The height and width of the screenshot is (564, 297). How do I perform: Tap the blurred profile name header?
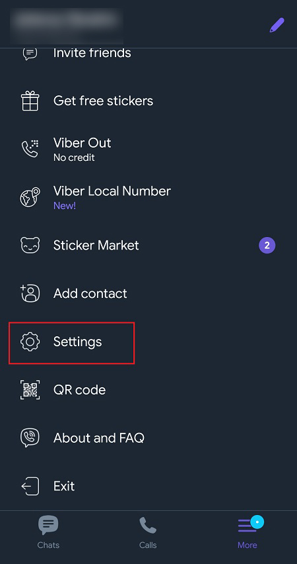[x=67, y=24]
